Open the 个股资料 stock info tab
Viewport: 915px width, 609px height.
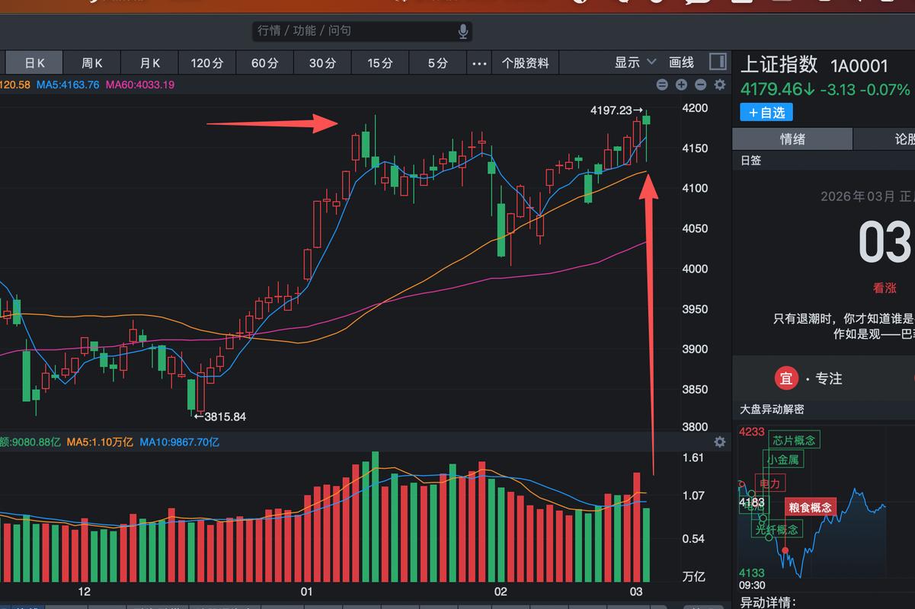526,63
